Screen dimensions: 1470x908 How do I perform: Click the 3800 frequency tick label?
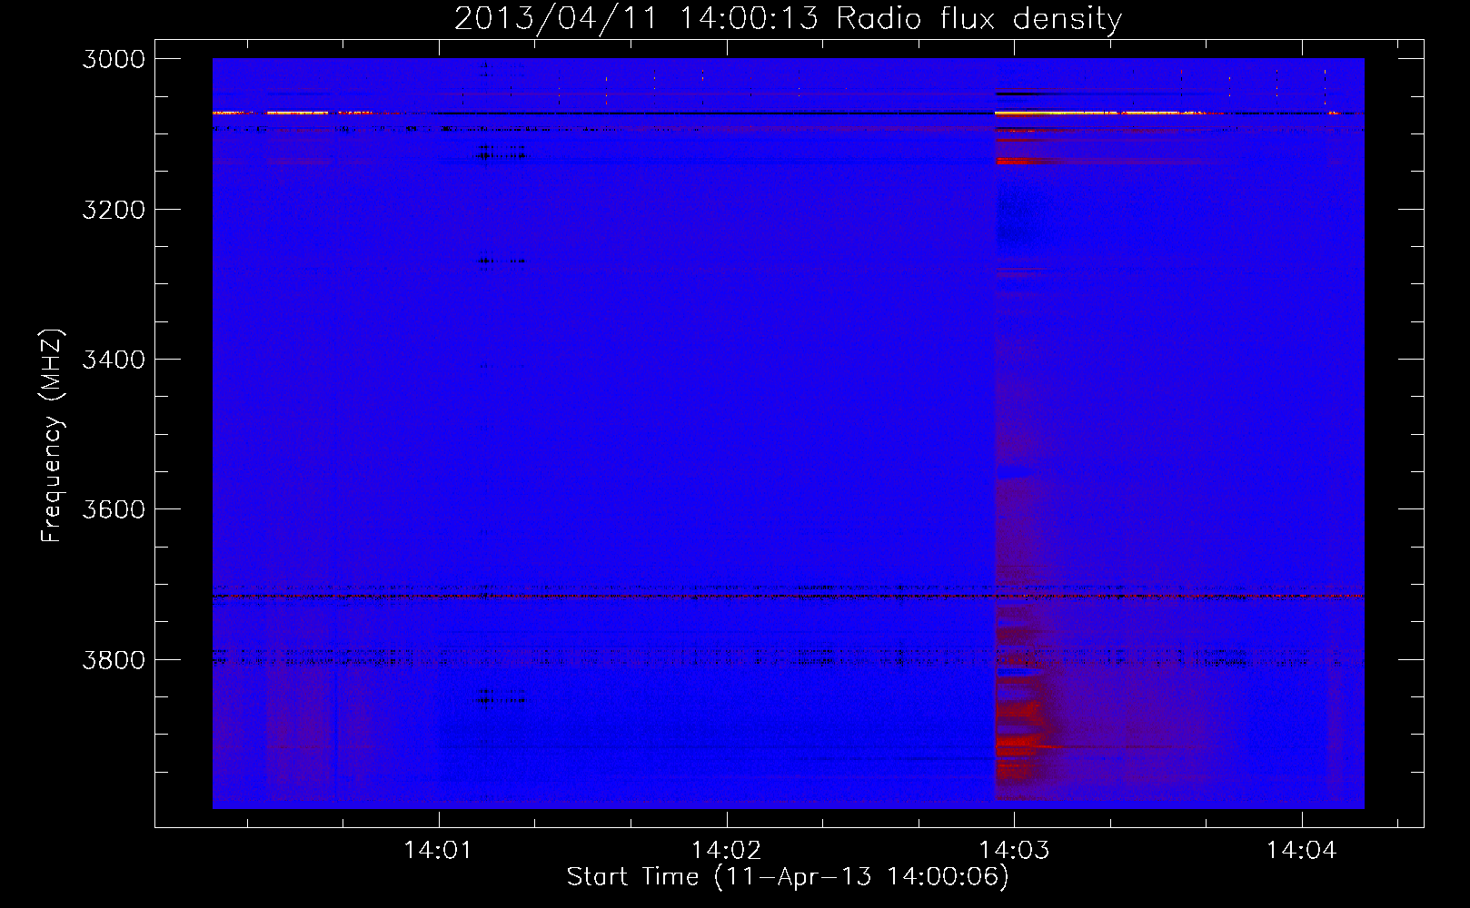[x=114, y=659]
